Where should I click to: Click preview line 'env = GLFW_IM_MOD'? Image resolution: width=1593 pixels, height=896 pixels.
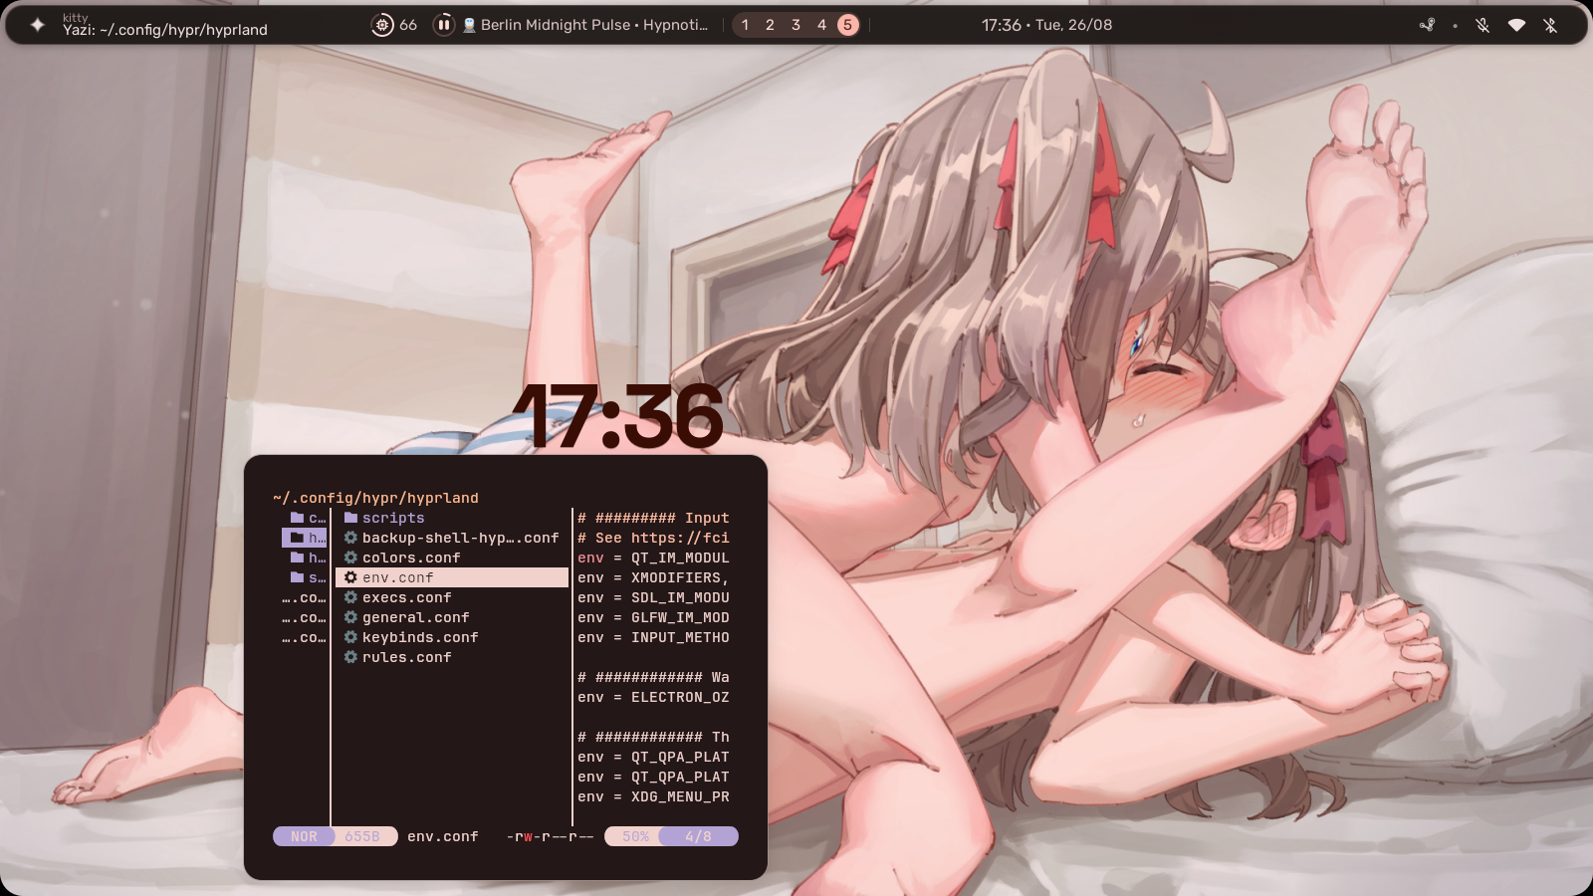(x=653, y=617)
